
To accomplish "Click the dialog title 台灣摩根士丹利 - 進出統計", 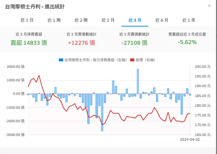I will 35,7.
